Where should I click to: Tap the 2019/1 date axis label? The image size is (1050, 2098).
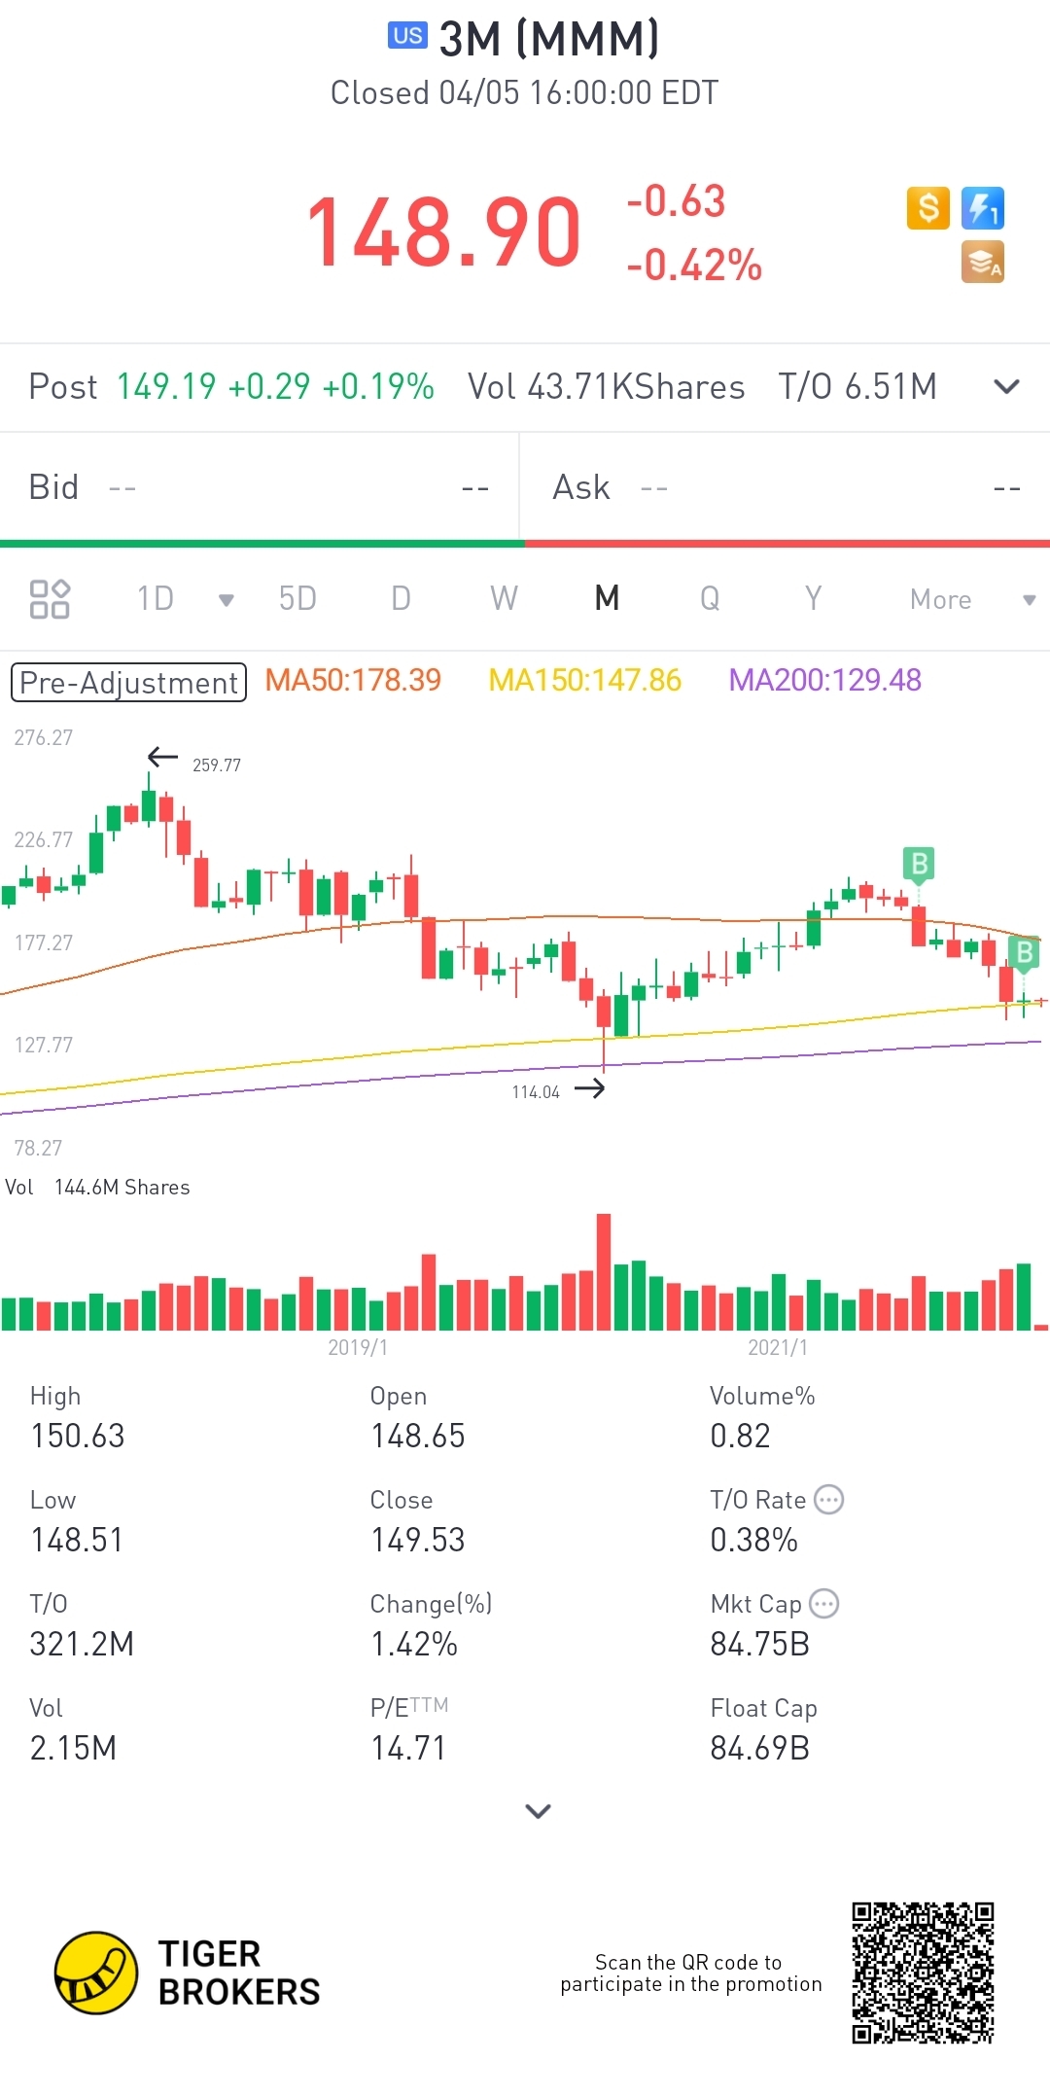(x=358, y=1347)
